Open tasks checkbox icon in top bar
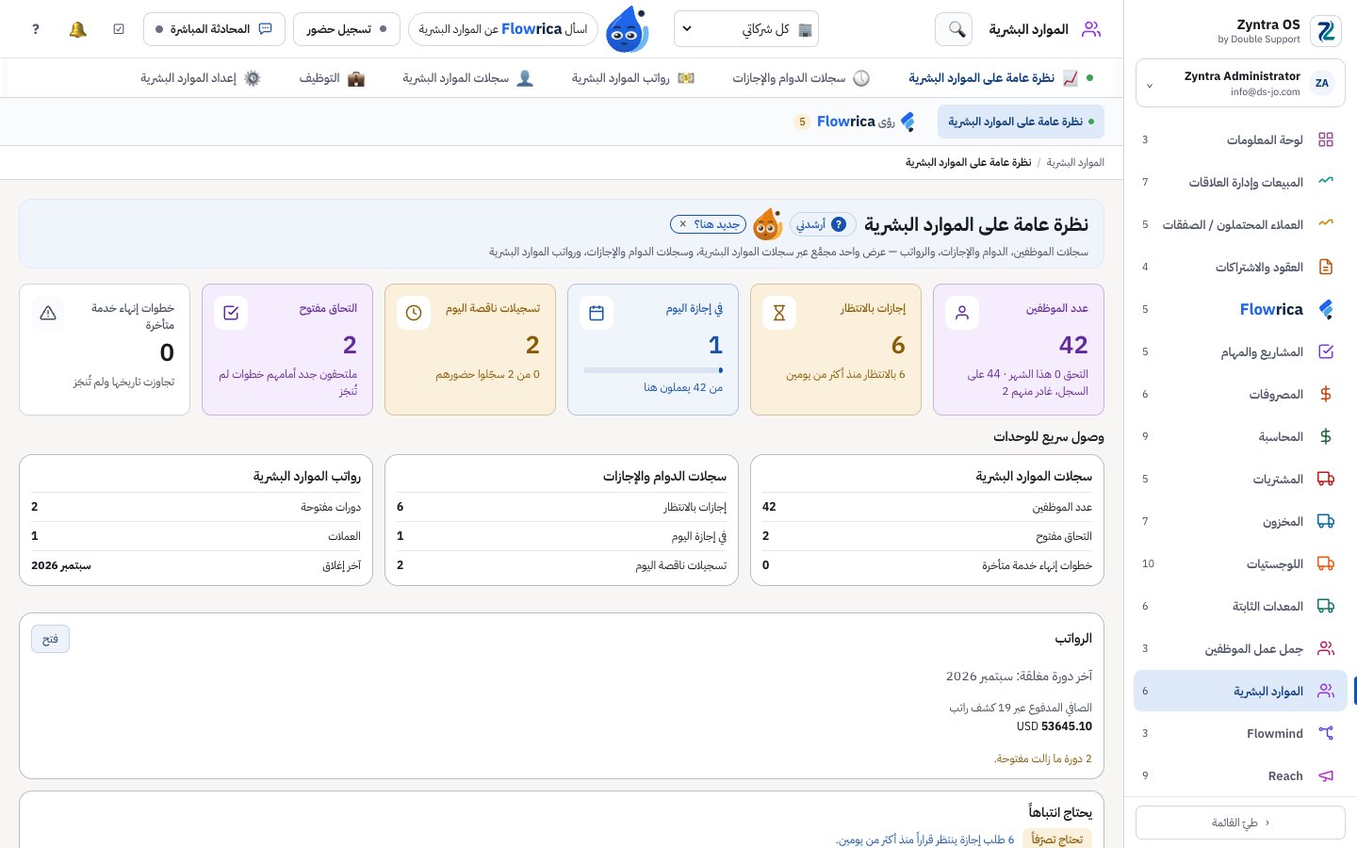The image size is (1357, 848). [119, 29]
